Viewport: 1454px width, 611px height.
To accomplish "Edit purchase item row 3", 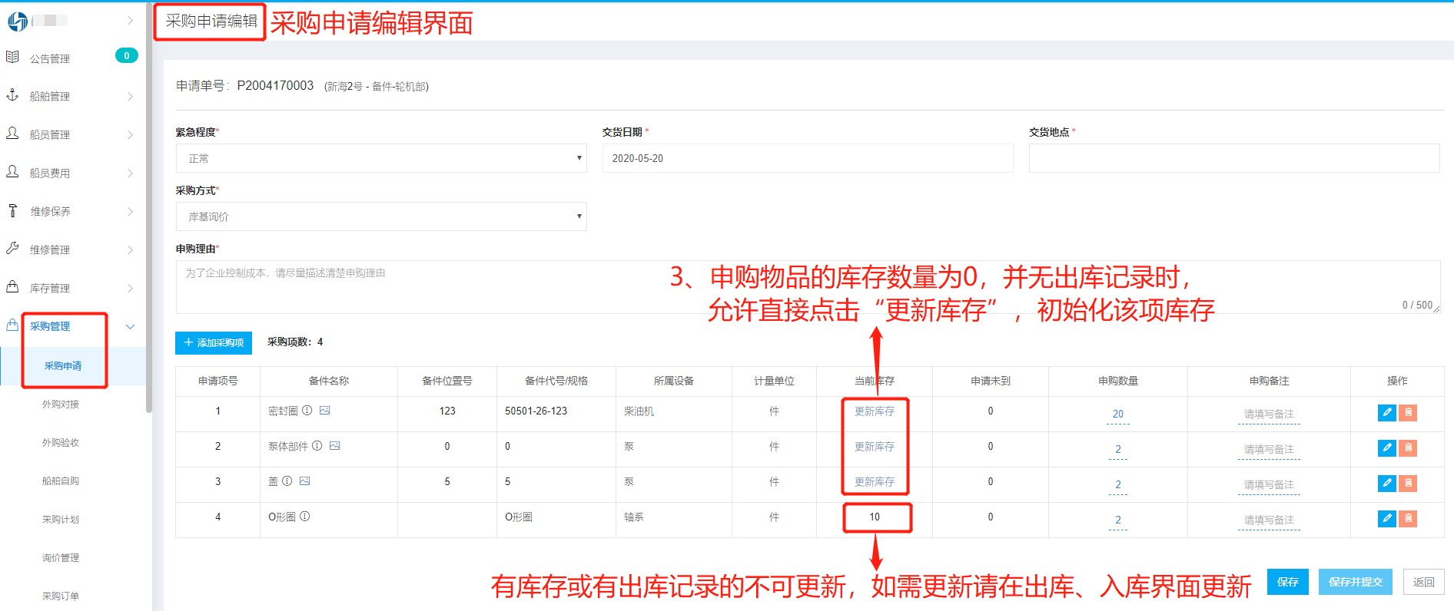I will point(1387,484).
